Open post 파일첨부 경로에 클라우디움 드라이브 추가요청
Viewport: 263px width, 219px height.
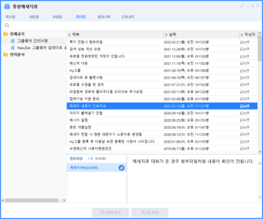click(162, 91)
